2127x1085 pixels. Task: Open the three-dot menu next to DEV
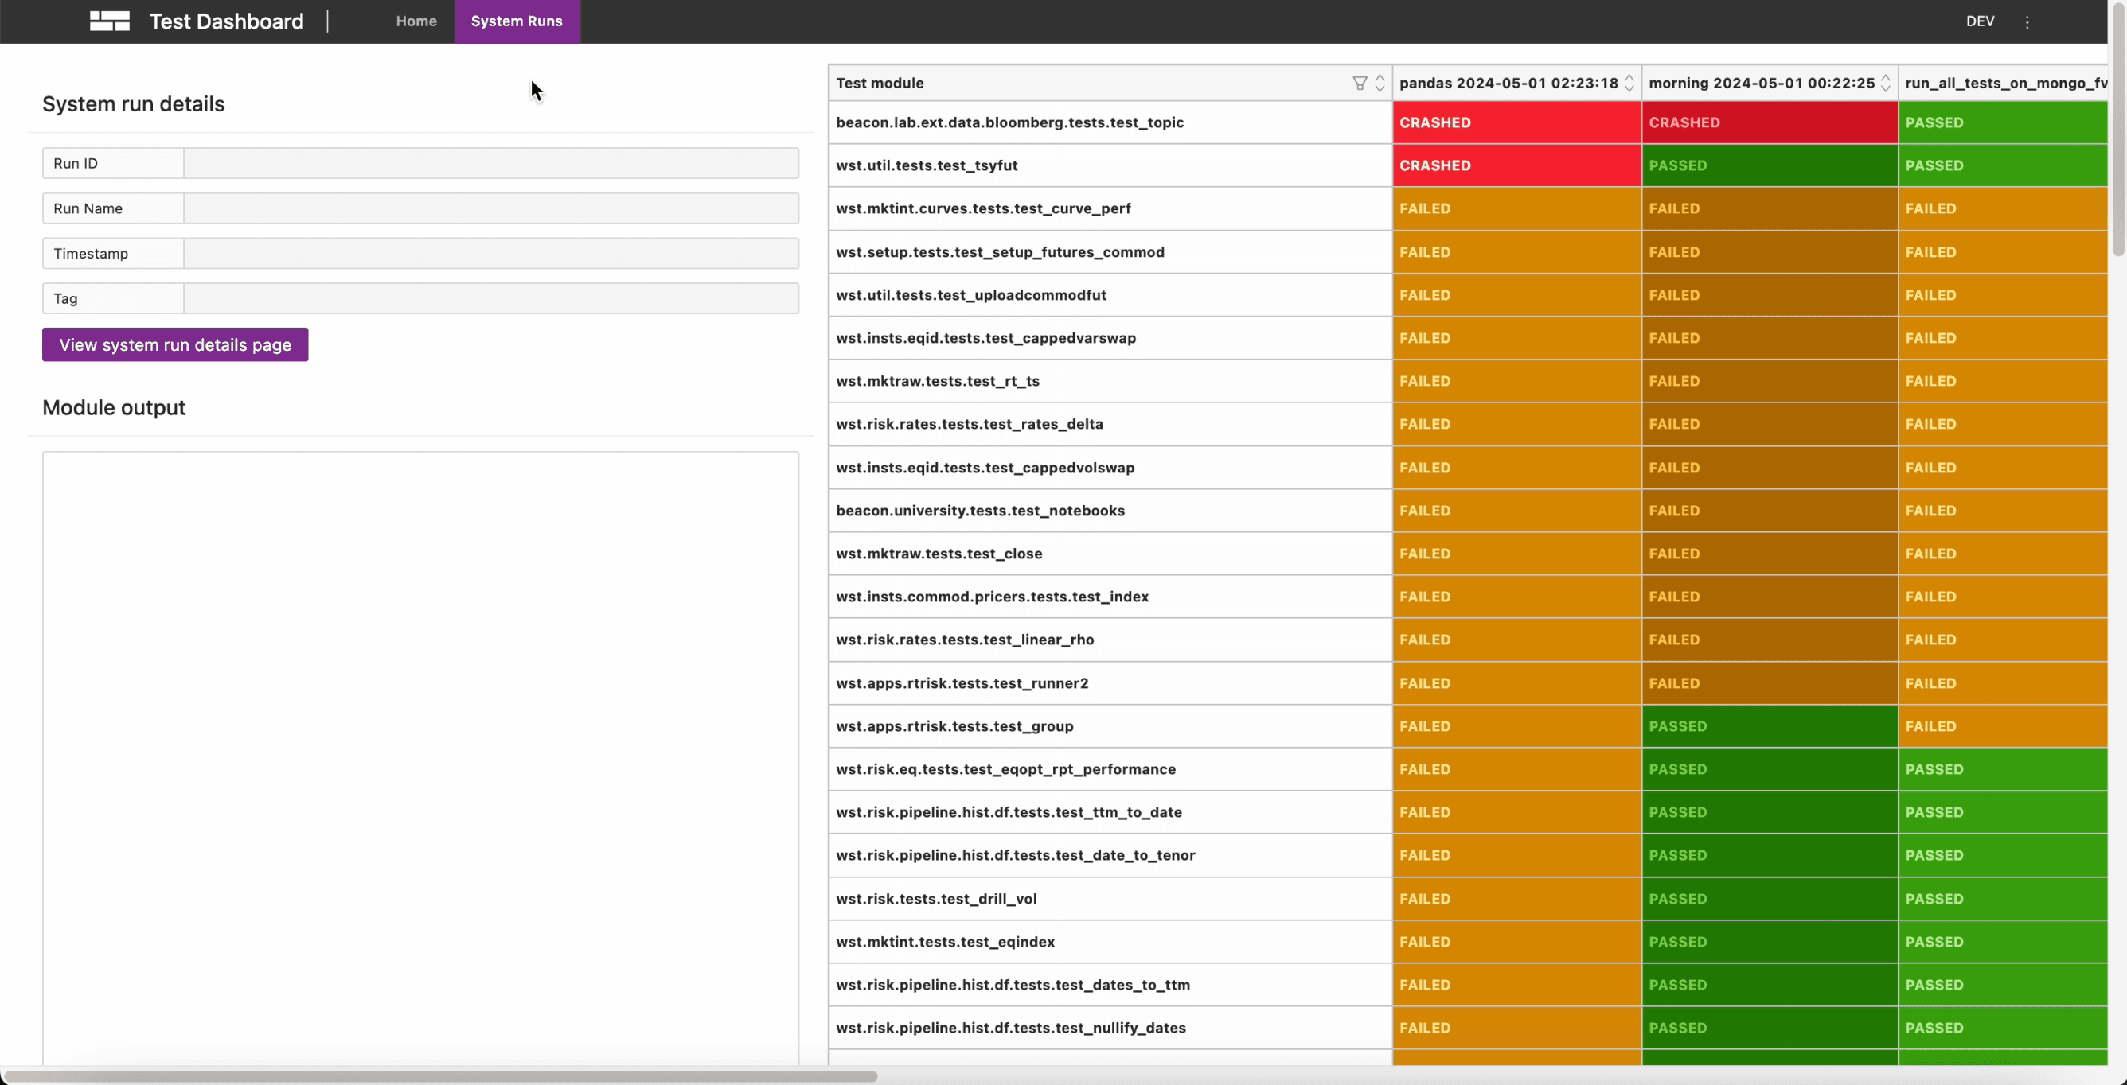coord(2026,22)
